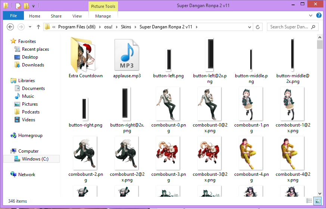Open the Help question mark icon

(319, 15)
